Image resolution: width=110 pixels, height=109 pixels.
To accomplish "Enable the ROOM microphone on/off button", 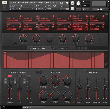I will click(x=29, y=76).
